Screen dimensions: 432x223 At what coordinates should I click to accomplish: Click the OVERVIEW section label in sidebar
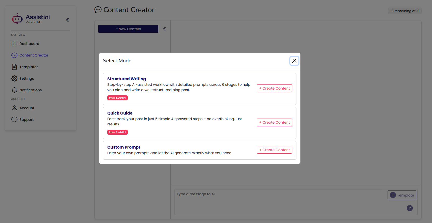coord(18,35)
